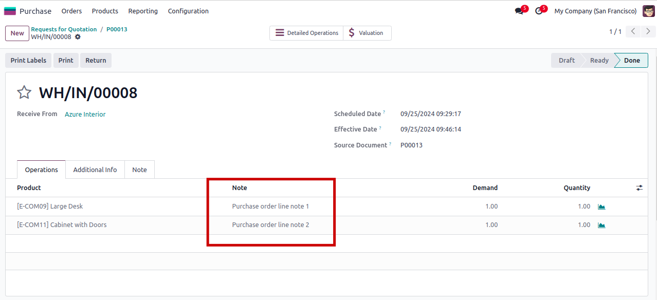Click the Print Labels button
This screenshot has width=657, height=300.
click(x=28, y=61)
